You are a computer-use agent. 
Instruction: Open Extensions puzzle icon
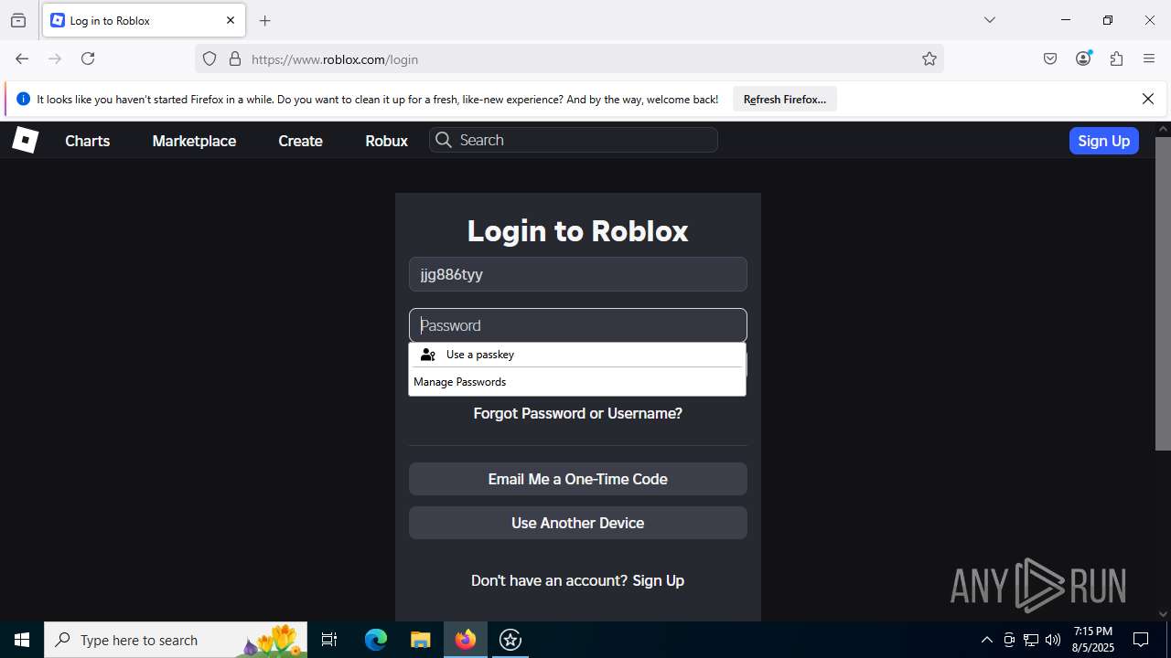pos(1116,58)
